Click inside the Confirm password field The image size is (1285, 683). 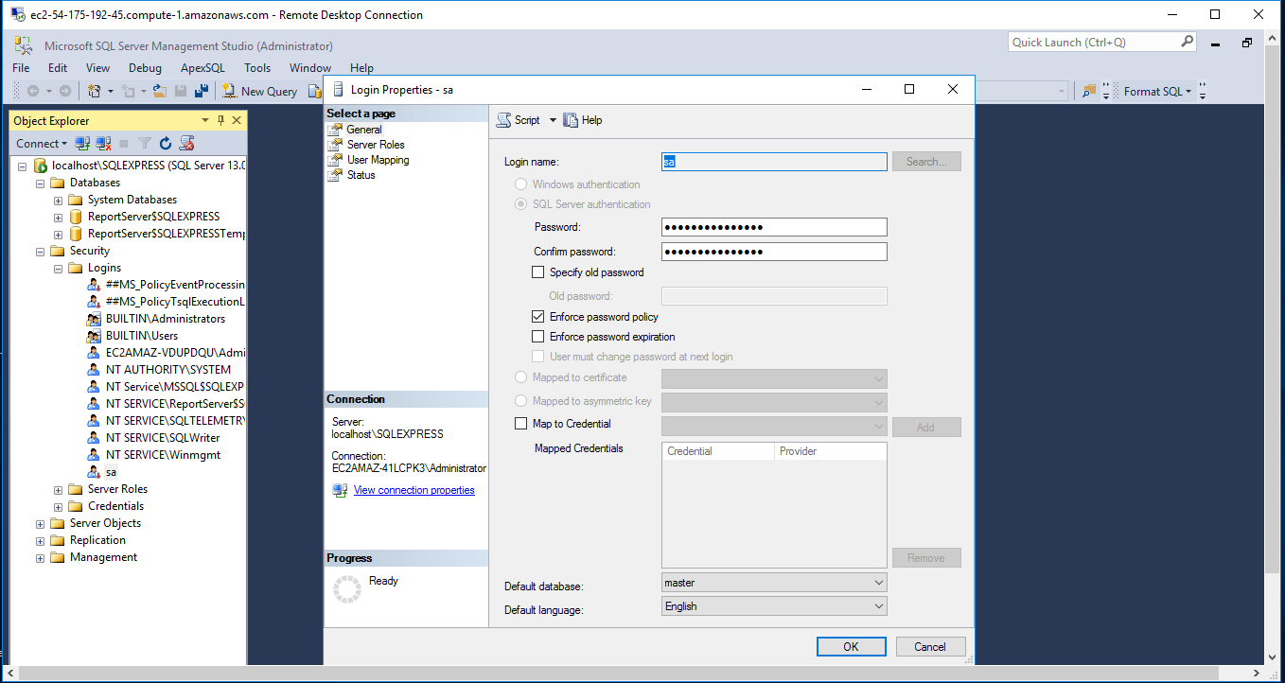tap(773, 252)
